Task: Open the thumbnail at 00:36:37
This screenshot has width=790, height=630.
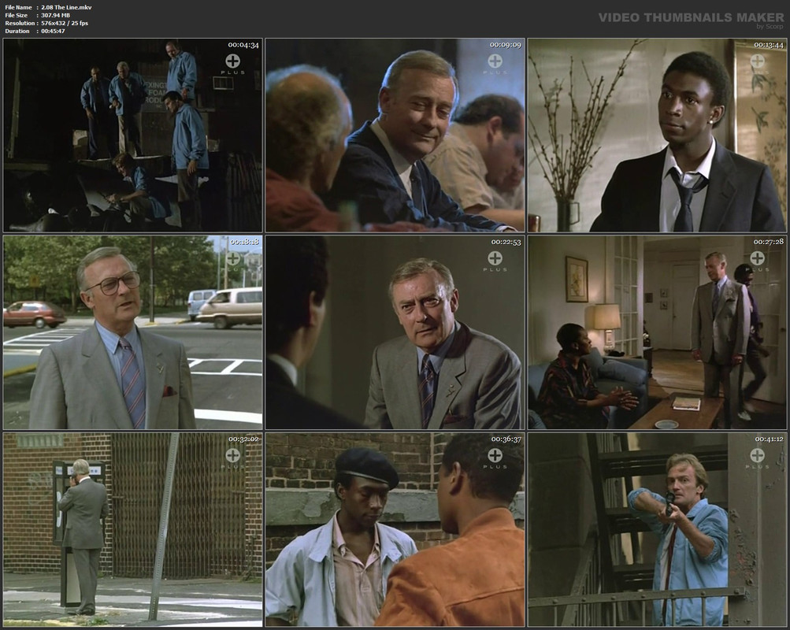Action: click(395, 530)
